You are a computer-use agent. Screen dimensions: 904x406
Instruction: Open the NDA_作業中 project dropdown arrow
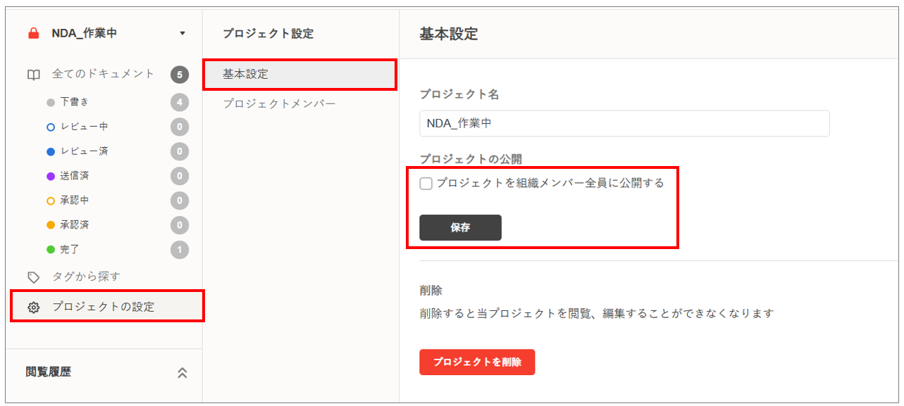182,33
